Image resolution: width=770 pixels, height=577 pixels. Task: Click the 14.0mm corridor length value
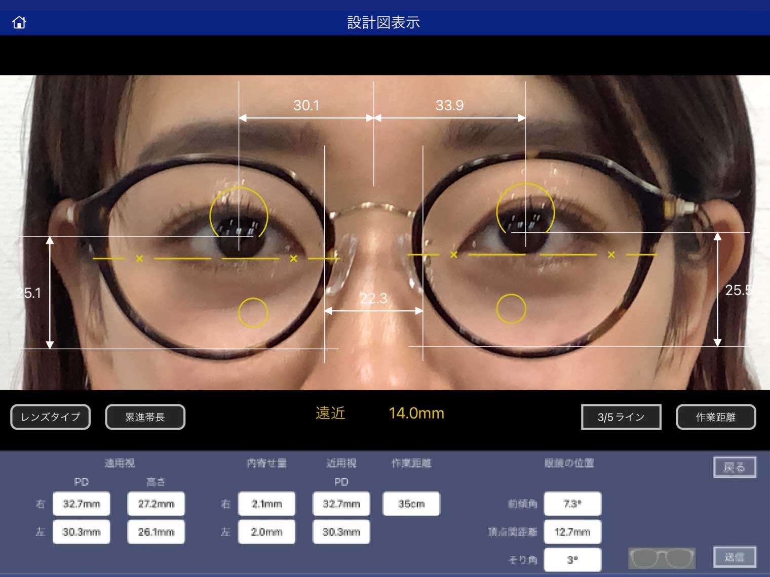[416, 414]
